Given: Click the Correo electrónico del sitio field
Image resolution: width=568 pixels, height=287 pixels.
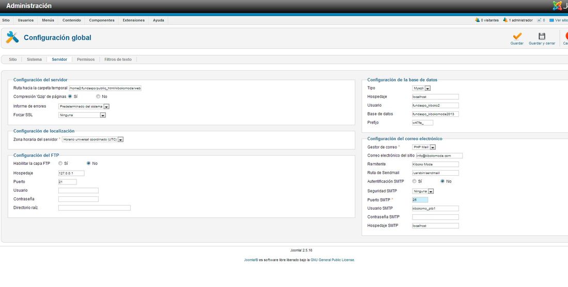Looking at the screenshot, I should (439, 156).
